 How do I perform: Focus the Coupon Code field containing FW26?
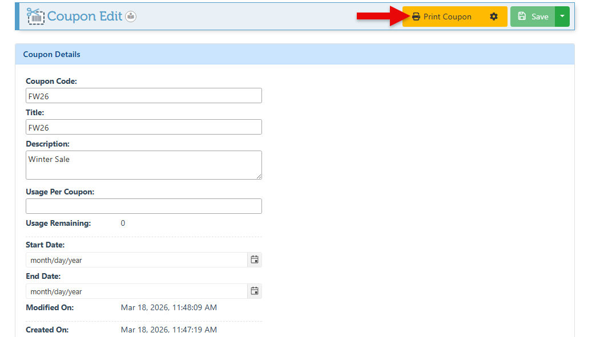[x=143, y=96]
